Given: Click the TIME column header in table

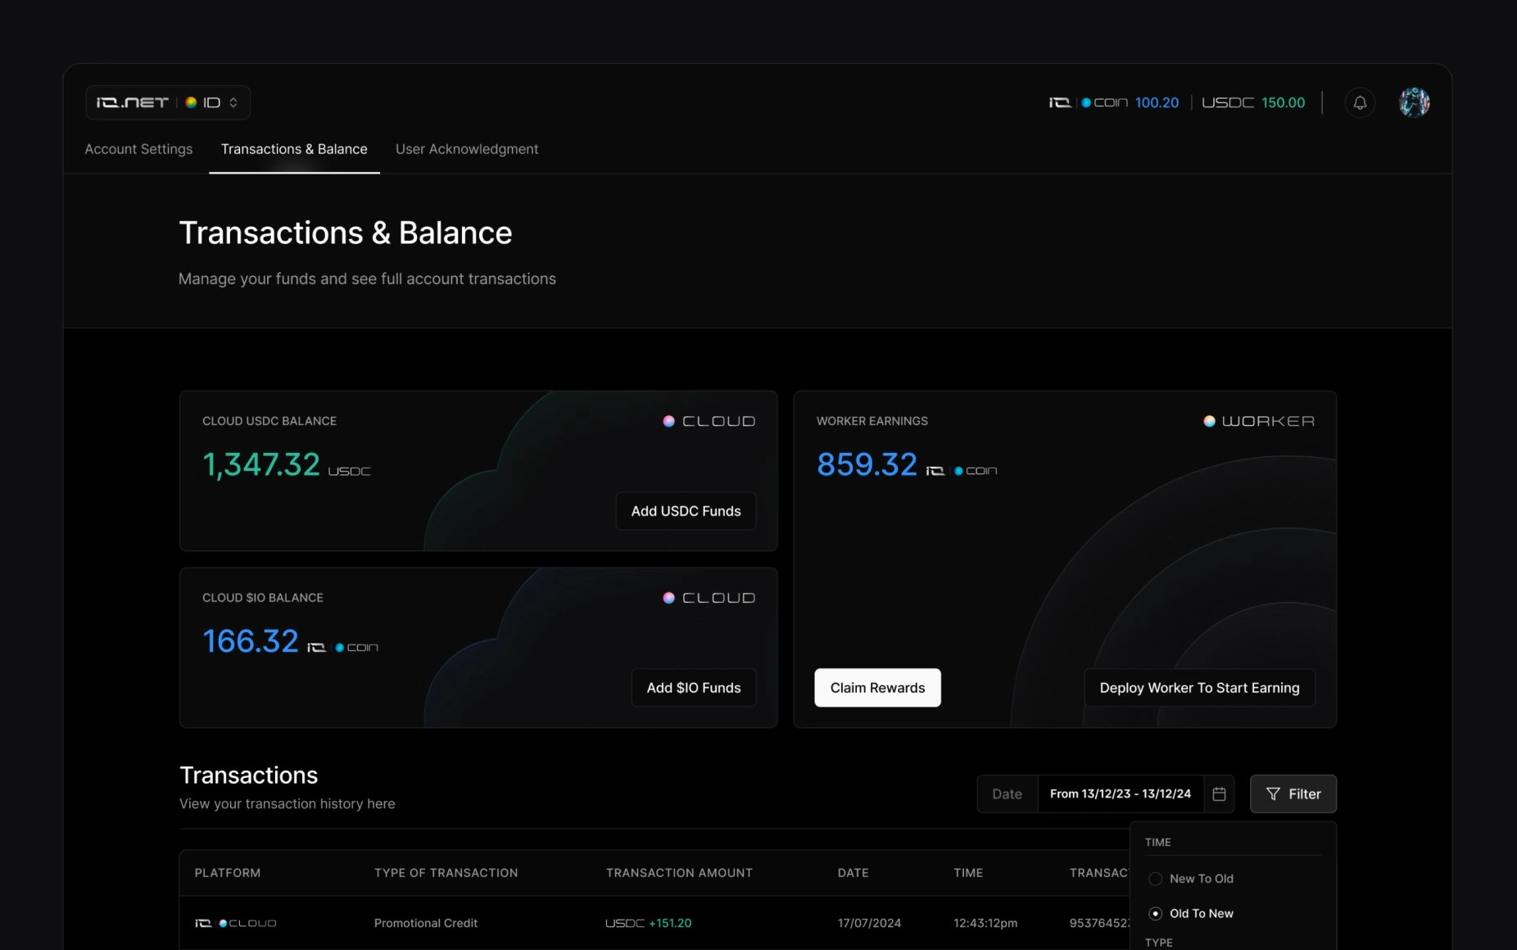Looking at the screenshot, I should (968, 873).
